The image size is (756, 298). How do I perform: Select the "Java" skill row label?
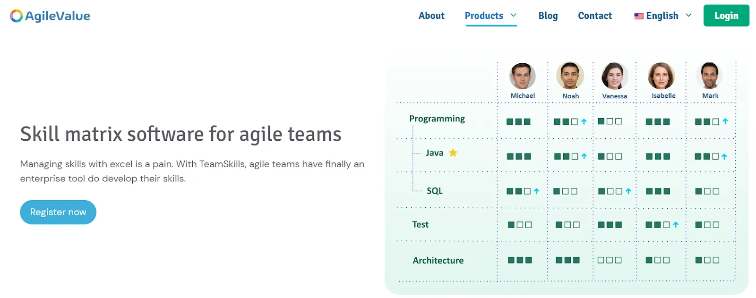point(434,153)
